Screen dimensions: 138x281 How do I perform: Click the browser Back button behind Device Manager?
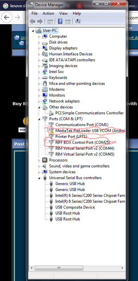(6, 17)
